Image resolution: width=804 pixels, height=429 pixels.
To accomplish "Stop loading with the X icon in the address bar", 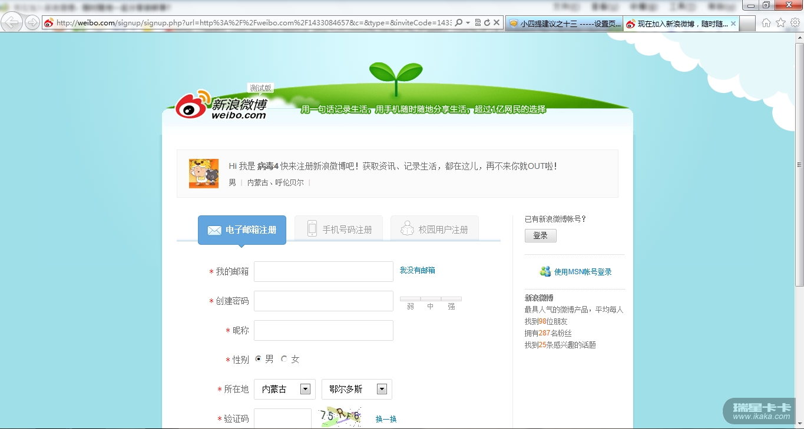I will click(497, 23).
